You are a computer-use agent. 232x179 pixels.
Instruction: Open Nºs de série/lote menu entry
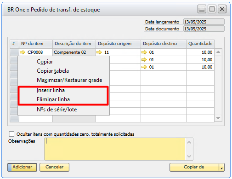pos(63,110)
